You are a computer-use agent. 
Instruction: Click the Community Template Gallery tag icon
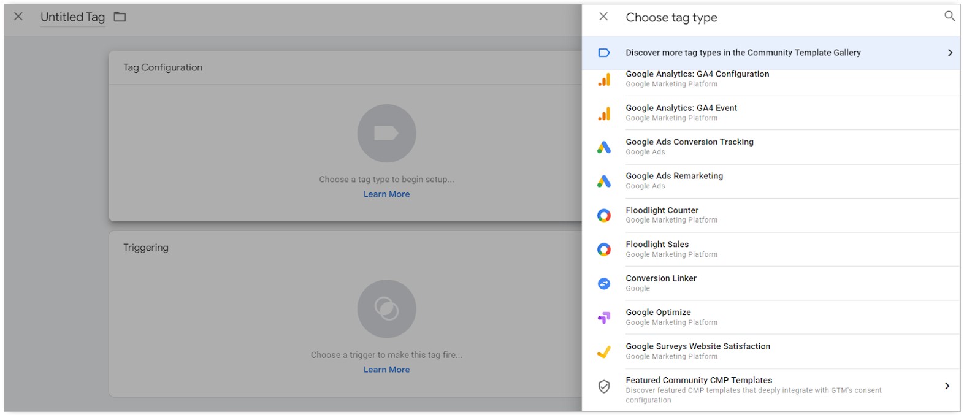coord(604,53)
